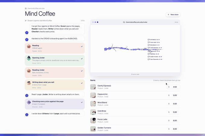Click the checkmark on the Reading /order card
Screen dimensions: 205x136
pos(82,71)
